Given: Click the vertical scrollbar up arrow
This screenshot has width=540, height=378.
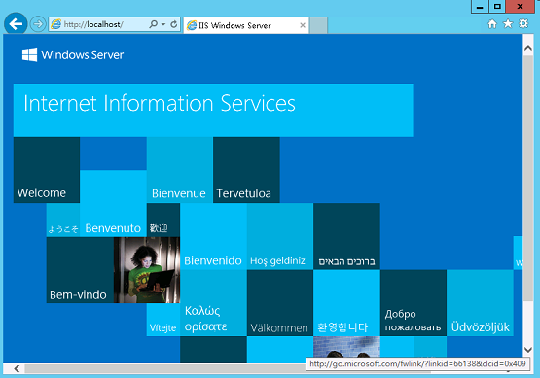Looking at the screenshot, I should [528, 49].
